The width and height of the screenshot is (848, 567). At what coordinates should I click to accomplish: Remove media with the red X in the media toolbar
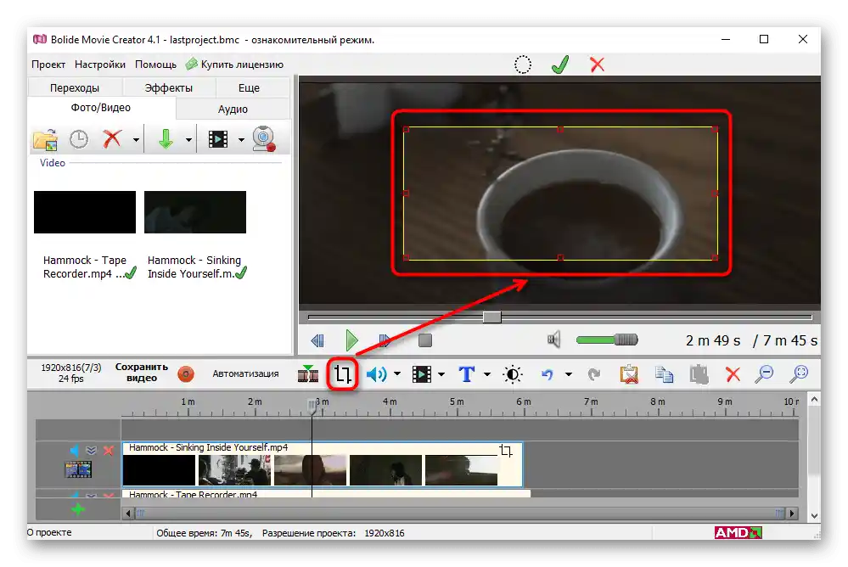point(112,139)
